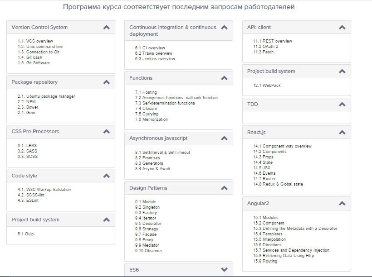Collapse the Package repository section chevron
Image resolution: width=372 pixels, height=277 pixels.
106,82
